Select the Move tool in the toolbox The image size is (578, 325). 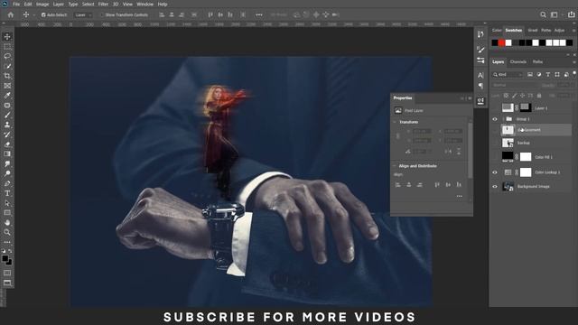click(x=7, y=36)
